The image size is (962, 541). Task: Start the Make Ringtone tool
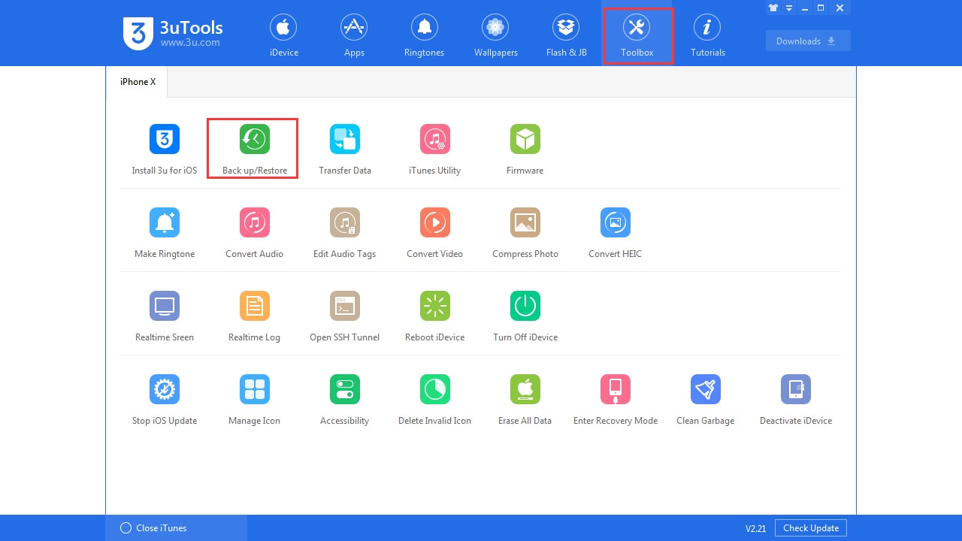tap(165, 233)
